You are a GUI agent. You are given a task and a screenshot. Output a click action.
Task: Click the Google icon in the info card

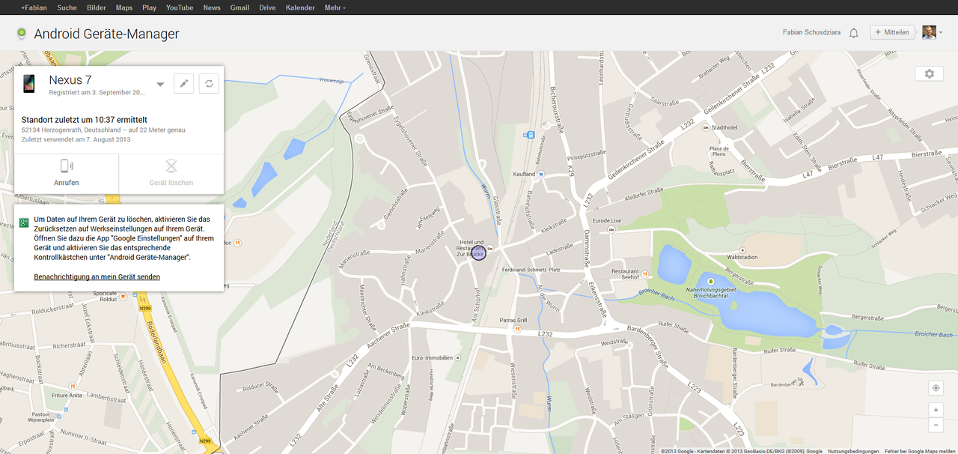tap(24, 223)
